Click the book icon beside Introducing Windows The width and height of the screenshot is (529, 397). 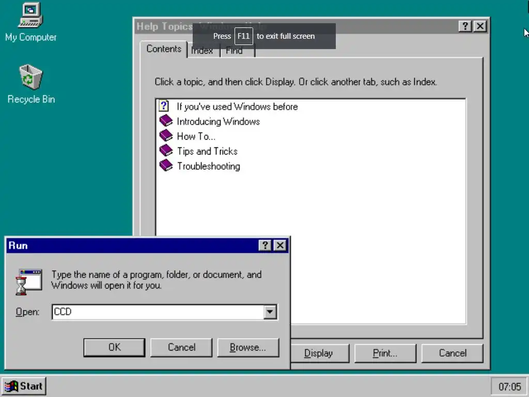tap(166, 121)
